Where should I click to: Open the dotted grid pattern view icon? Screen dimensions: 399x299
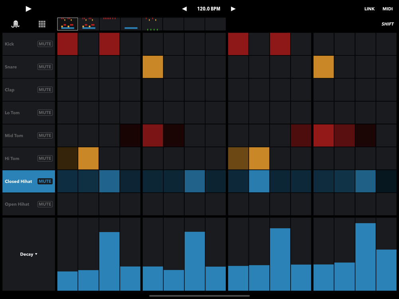pyautogui.click(x=42, y=24)
